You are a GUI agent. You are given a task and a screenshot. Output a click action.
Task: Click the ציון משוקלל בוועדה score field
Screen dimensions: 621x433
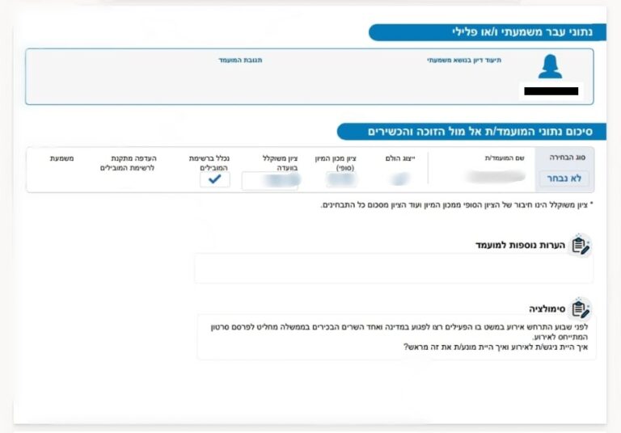pos(270,181)
